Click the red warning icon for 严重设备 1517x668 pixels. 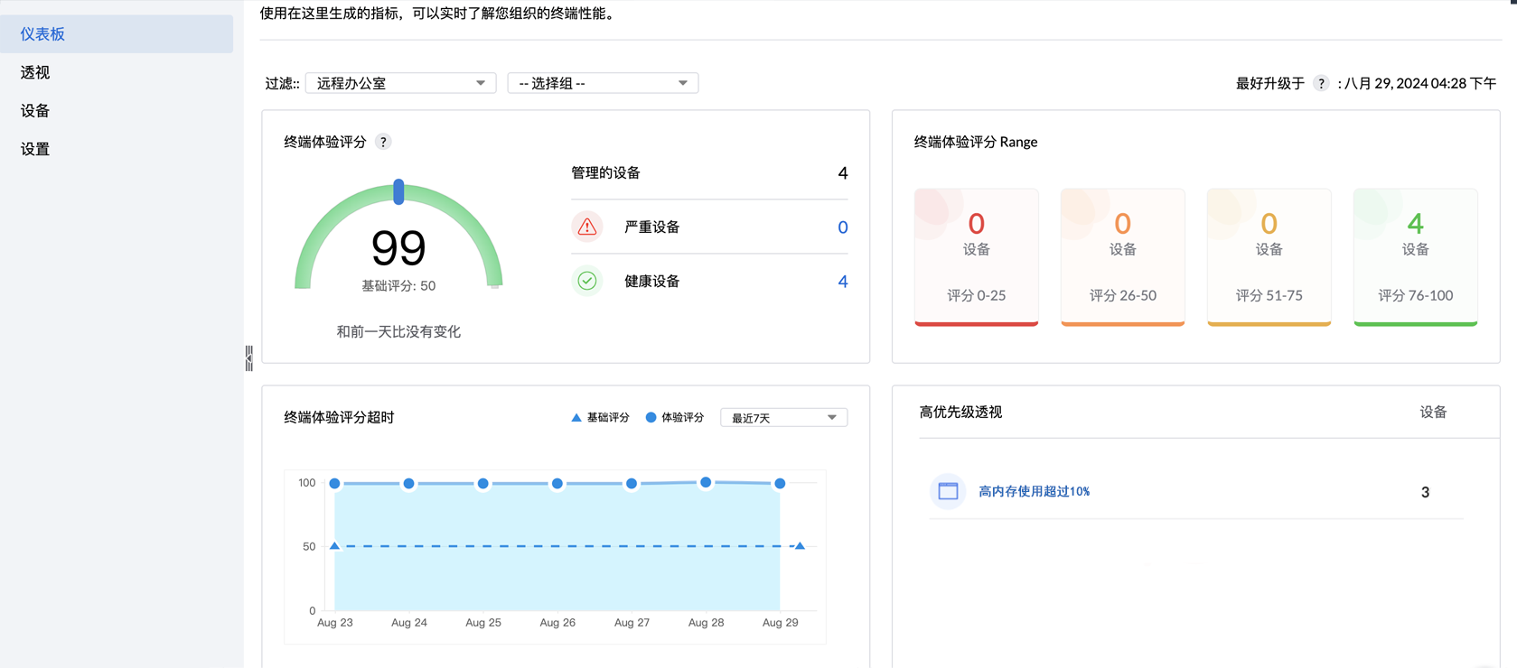587,227
